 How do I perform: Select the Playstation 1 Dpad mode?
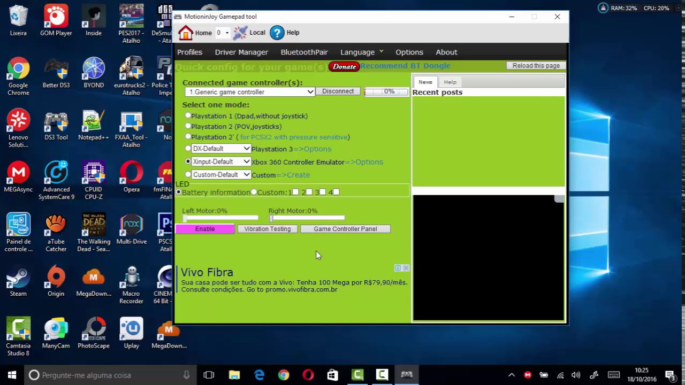pyautogui.click(x=188, y=115)
